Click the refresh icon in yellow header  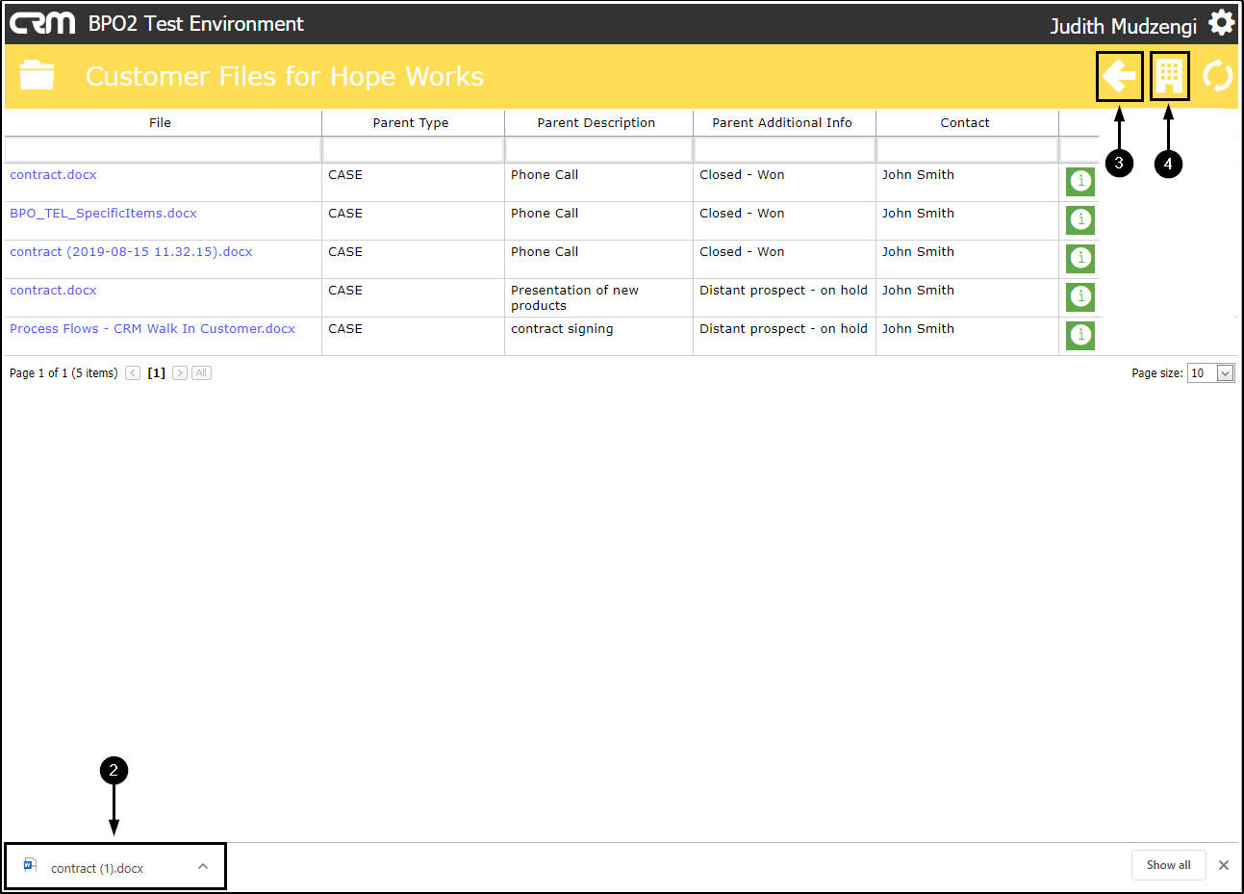tap(1217, 76)
